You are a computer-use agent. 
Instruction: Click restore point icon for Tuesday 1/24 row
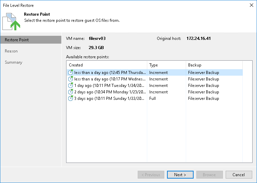click(x=71, y=85)
